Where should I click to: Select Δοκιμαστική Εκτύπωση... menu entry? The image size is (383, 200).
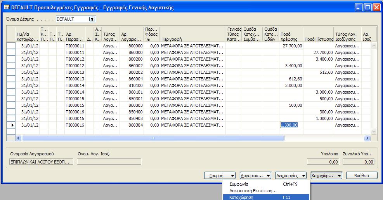(266, 191)
